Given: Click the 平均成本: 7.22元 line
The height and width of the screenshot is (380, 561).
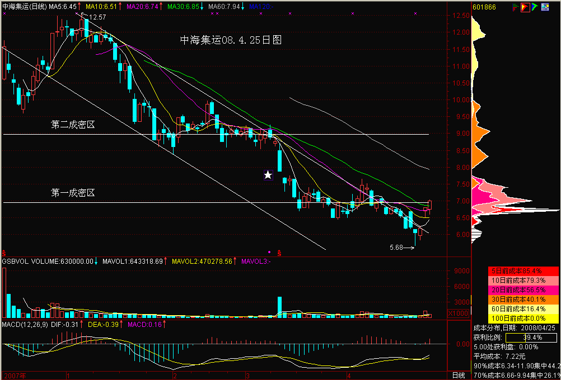Looking at the screenshot, I should pyautogui.click(x=499, y=357).
